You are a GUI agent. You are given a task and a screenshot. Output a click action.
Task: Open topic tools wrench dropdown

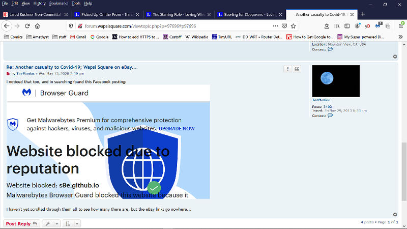click(x=51, y=223)
